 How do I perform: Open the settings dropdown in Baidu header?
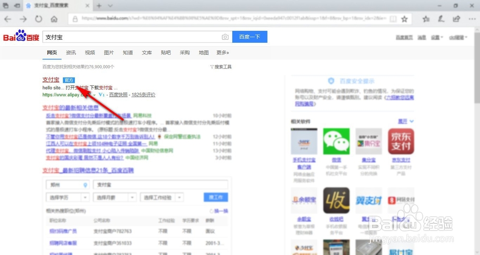(437, 37)
